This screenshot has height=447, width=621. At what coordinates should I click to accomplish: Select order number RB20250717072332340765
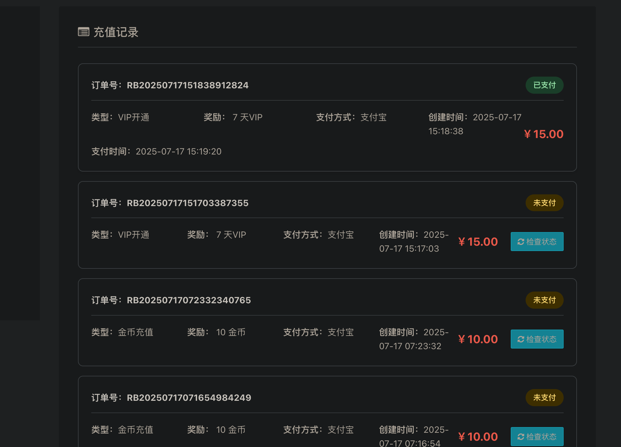(x=189, y=300)
